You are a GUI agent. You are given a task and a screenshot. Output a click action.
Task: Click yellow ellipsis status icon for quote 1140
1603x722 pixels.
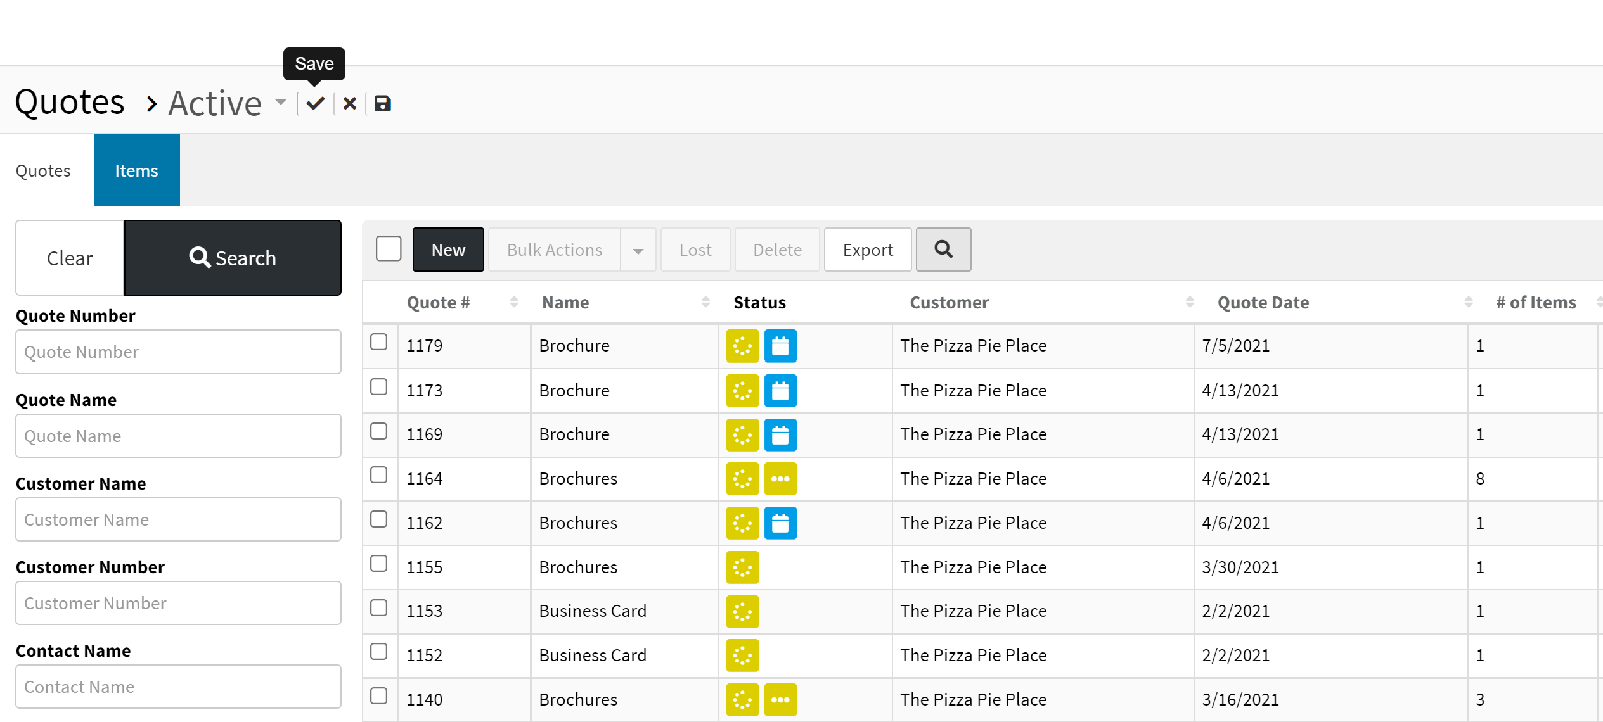click(x=780, y=700)
